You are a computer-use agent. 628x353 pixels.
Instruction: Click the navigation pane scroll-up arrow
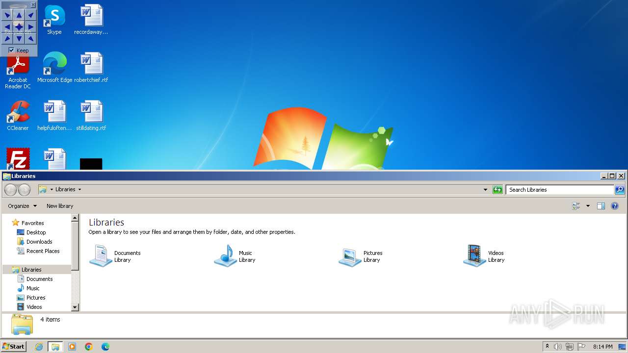click(75, 218)
